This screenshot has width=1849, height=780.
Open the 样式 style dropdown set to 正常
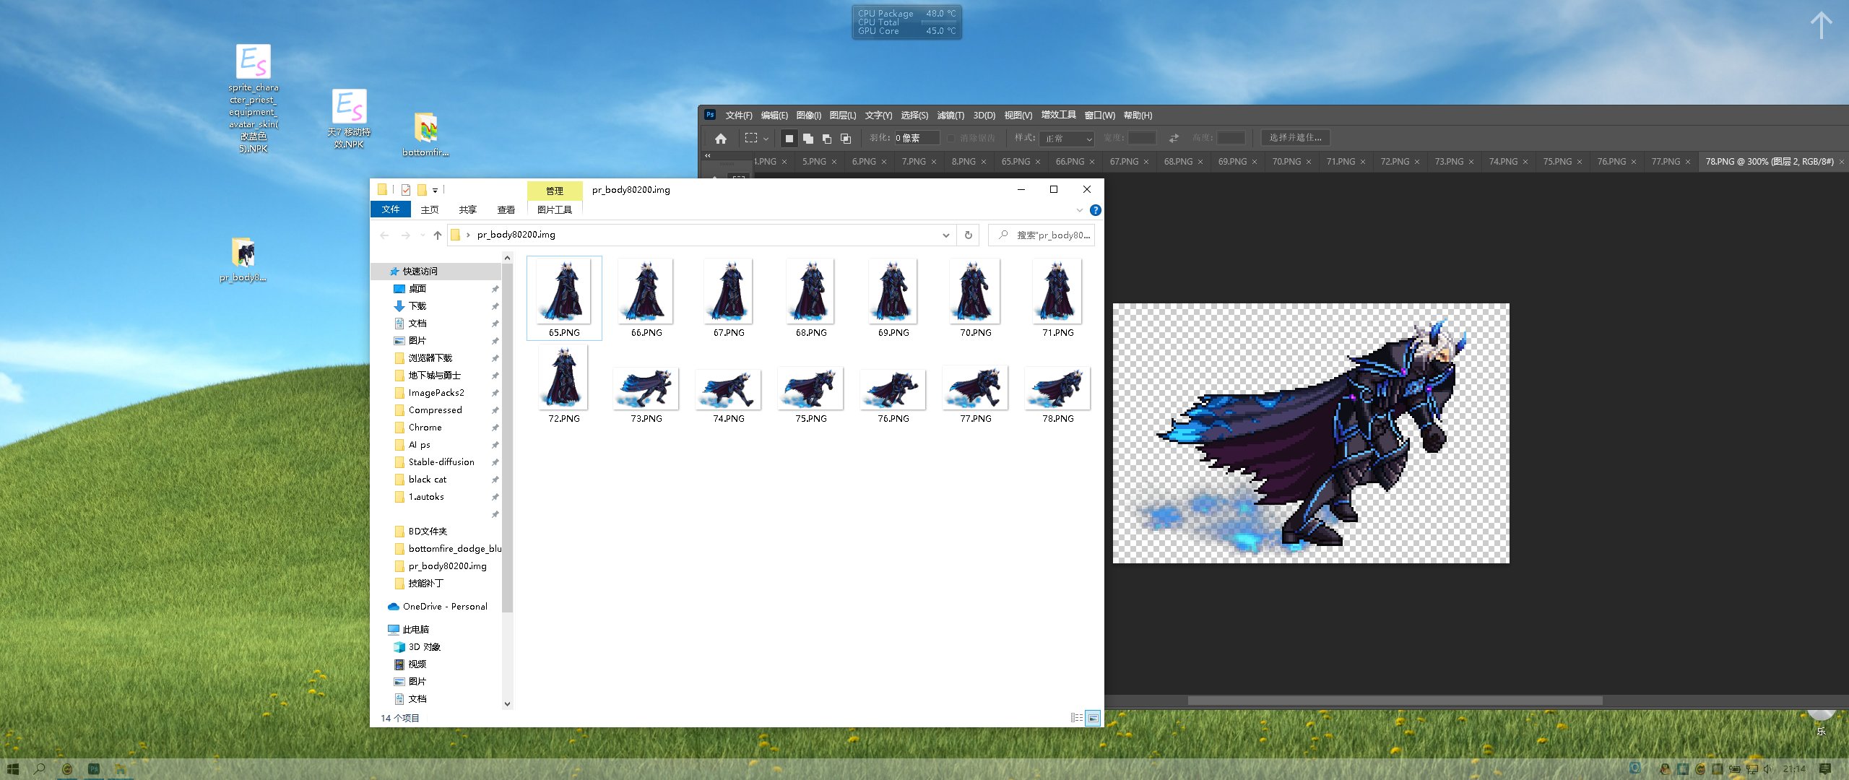tap(1068, 138)
